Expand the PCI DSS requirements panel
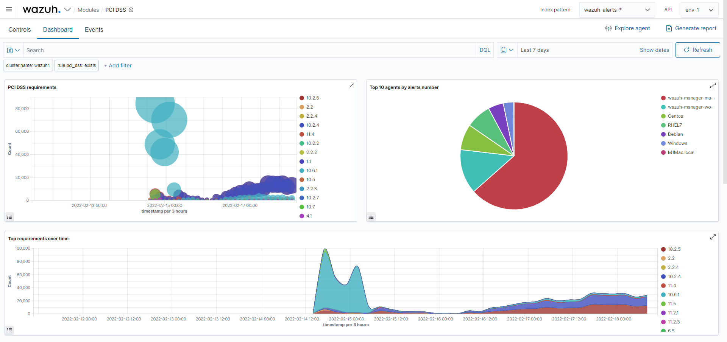727x342 pixels. [351, 86]
